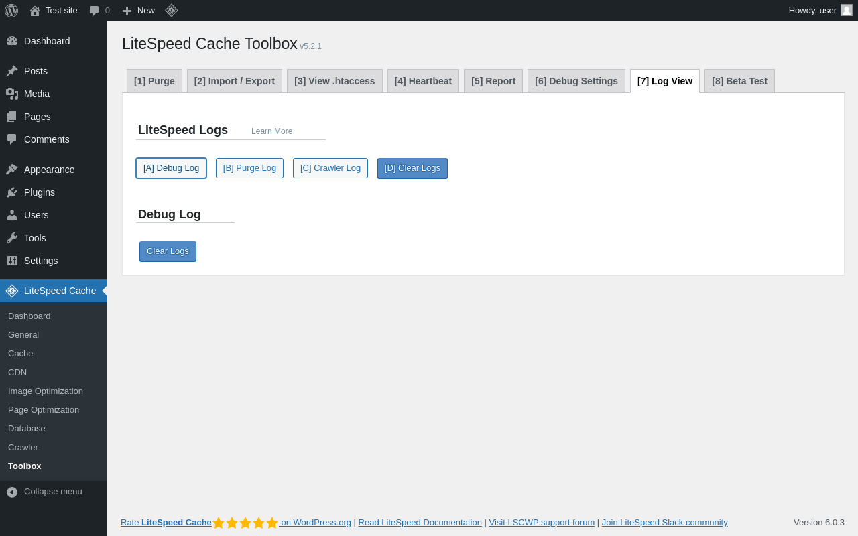
Task: Click the [C] Crawler Log button
Action: click(330, 168)
